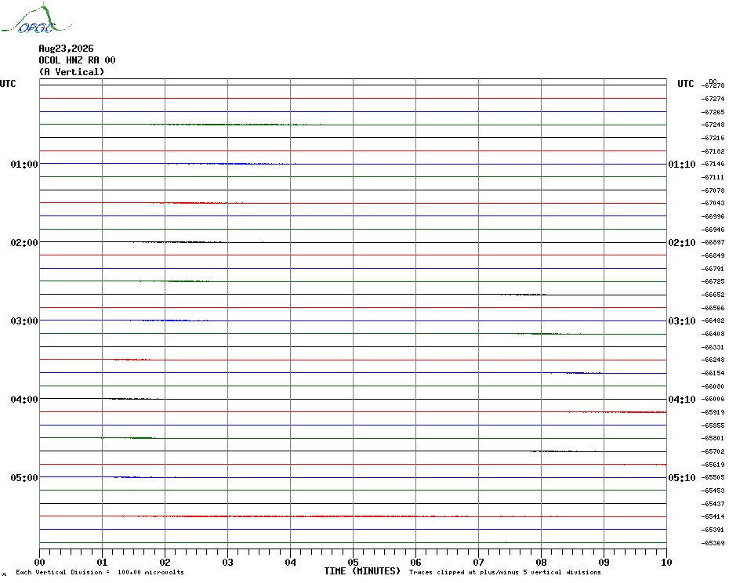Click the DC offset value -66006
This screenshot has width=729, height=583.
pos(713,400)
